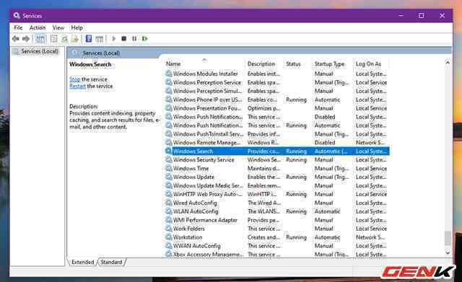
Task: Open the View menu
Action: pyautogui.click(x=58, y=27)
